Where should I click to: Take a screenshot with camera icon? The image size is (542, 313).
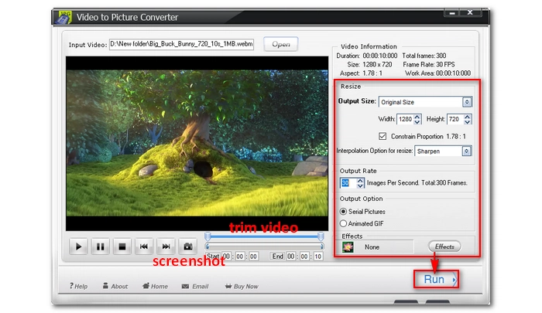click(187, 247)
